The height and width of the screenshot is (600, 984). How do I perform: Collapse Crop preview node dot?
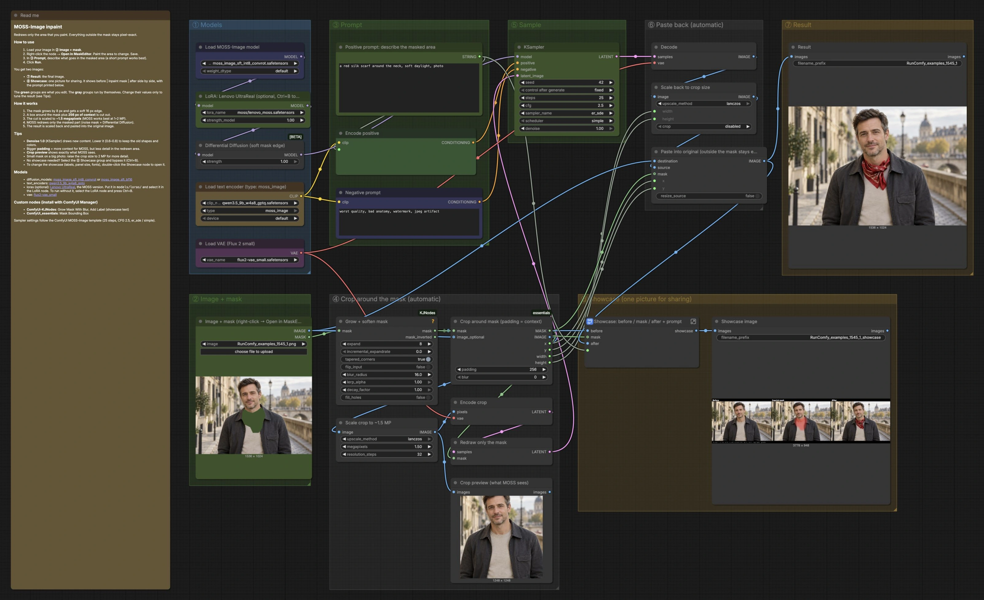tap(455, 482)
